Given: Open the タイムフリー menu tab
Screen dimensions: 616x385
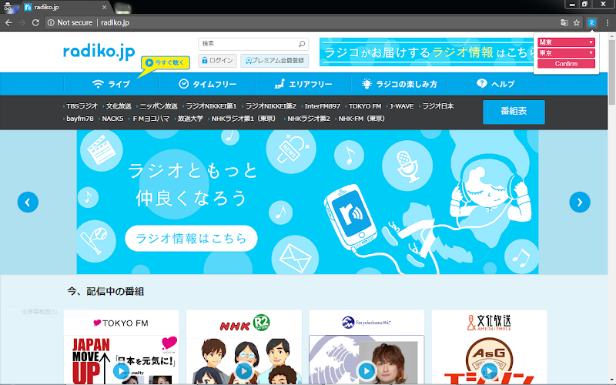Looking at the screenshot, I should (207, 84).
